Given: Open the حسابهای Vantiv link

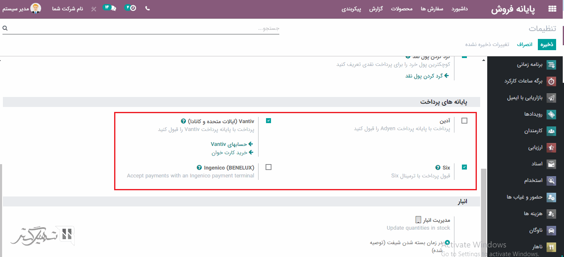Looking at the screenshot, I should [x=232, y=144].
